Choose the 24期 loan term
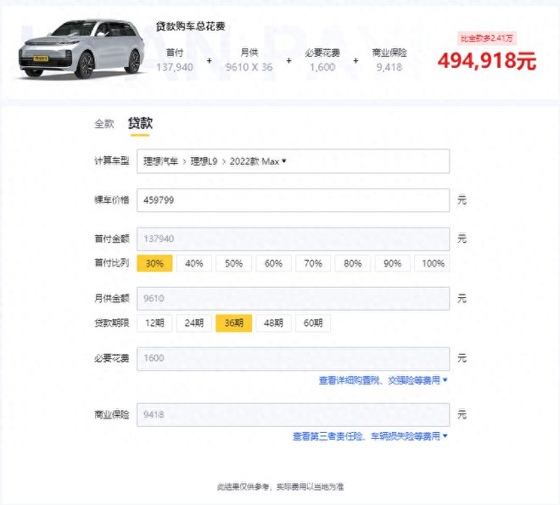The height and width of the screenshot is (505, 560). [194, 323]
